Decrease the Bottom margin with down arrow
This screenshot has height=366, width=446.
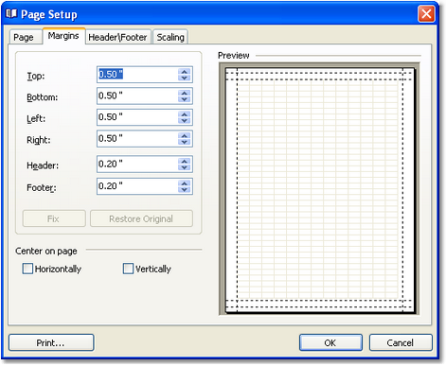(185, 99)
